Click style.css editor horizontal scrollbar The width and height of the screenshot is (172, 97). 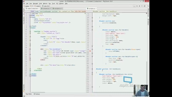(x=113, y=92)
